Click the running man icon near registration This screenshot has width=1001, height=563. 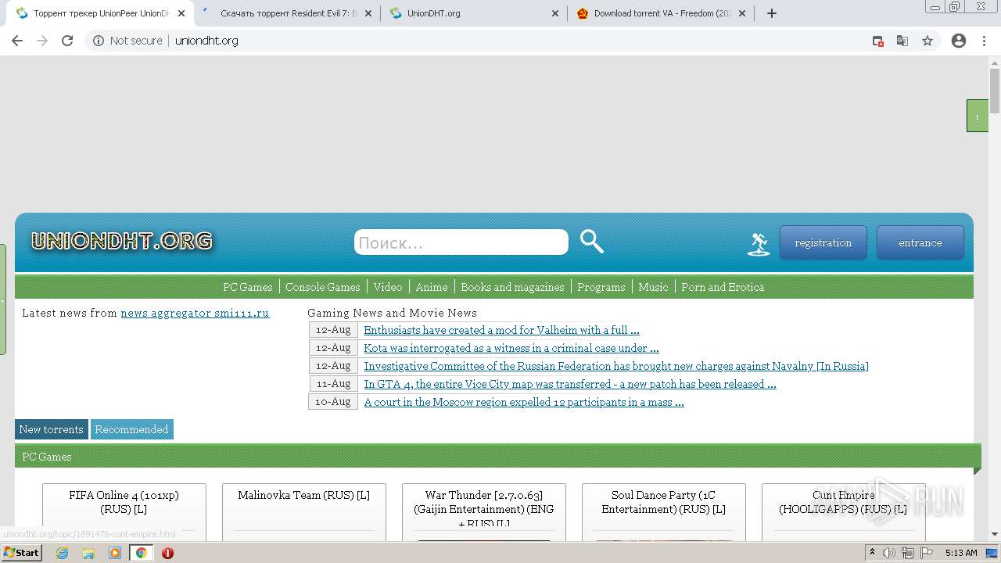coord(759,244)
